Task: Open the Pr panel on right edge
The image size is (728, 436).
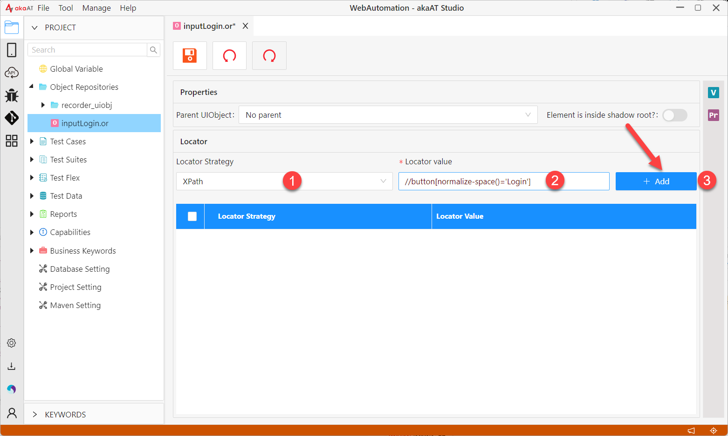Action: (713, 115)
